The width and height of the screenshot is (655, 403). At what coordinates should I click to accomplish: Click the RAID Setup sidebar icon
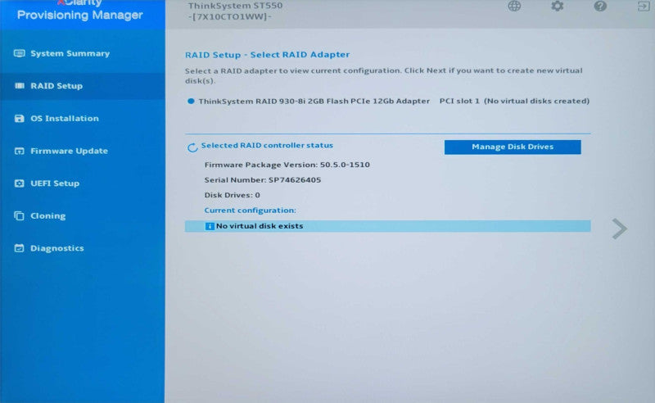click(19, 86)
